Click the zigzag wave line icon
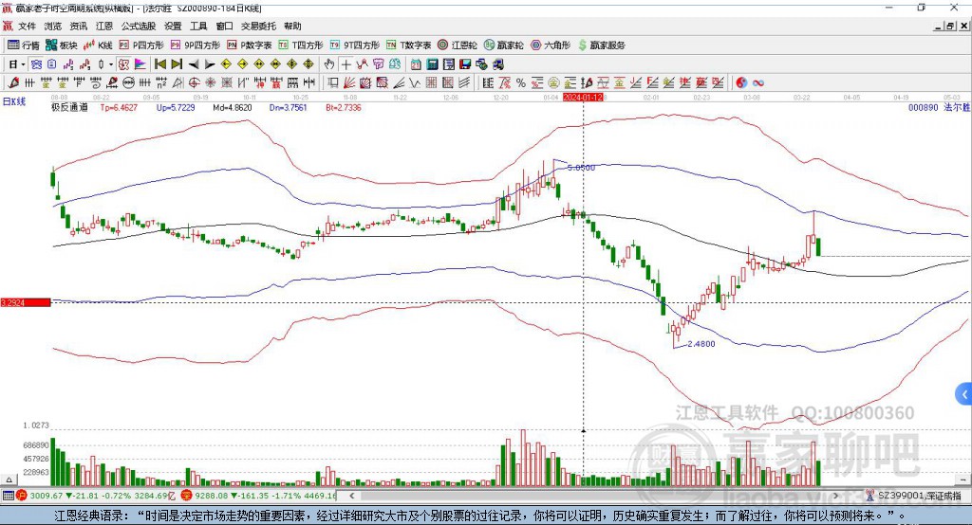 [x=415, y=83]
